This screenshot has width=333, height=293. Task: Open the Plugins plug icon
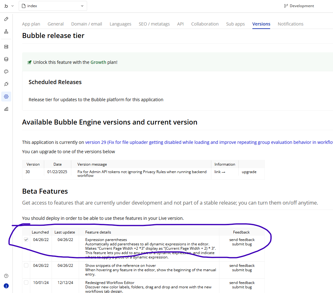6,84
